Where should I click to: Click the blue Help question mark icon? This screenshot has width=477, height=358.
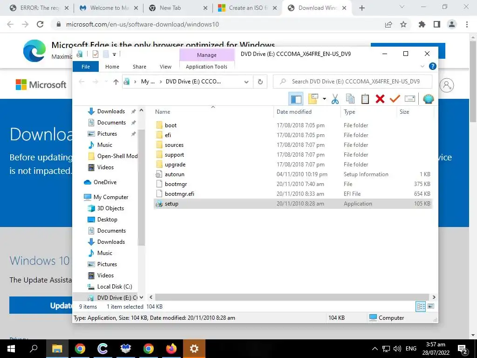pos(432,66)
